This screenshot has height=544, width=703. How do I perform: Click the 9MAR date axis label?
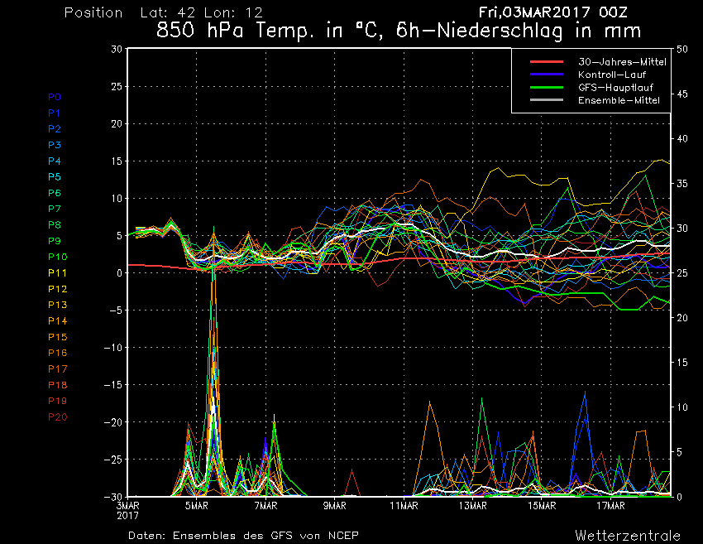click(335, 506)
